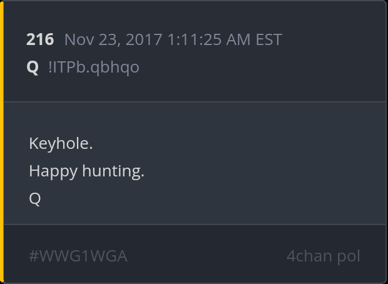Open the #WWG1WGA hashtag
Image resolution: width=388 pixels, height=284 pixels.
[78, 256]
